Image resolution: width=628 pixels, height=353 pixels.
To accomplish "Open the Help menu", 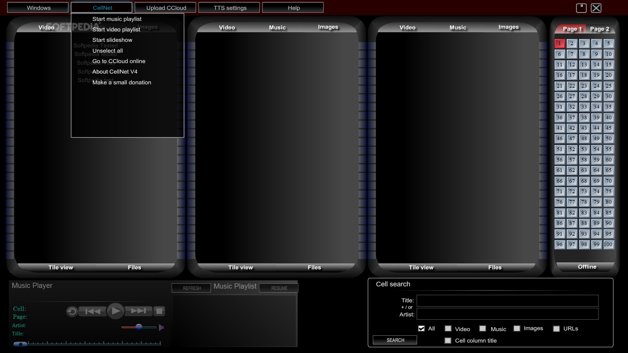I will [293, 8].
